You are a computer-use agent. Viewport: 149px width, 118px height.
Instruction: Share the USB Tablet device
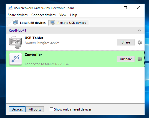(x=126, y=42)
